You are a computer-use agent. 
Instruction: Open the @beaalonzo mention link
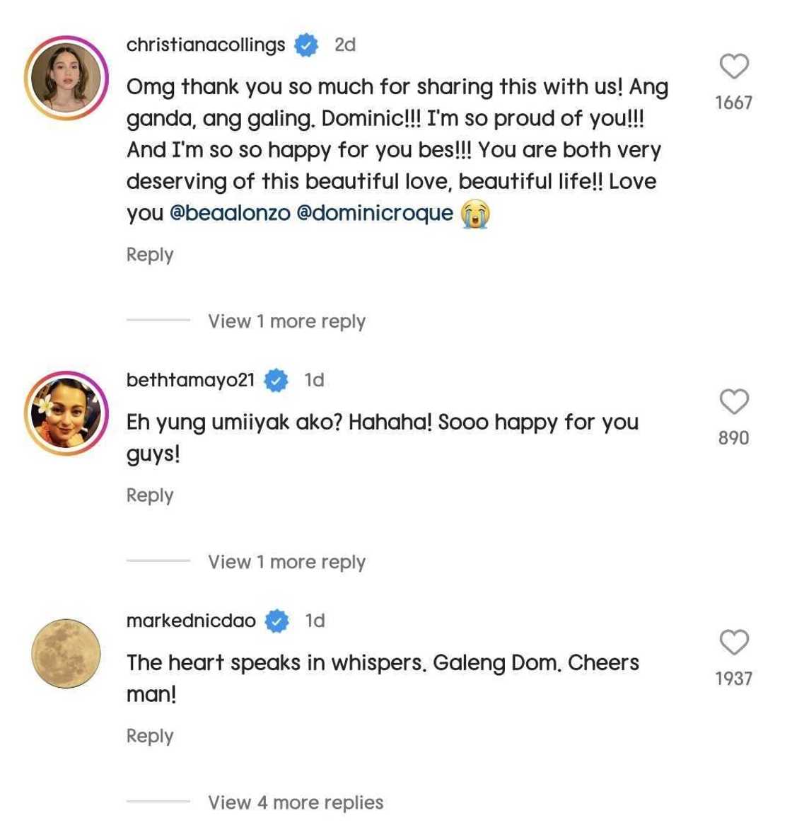230,213
